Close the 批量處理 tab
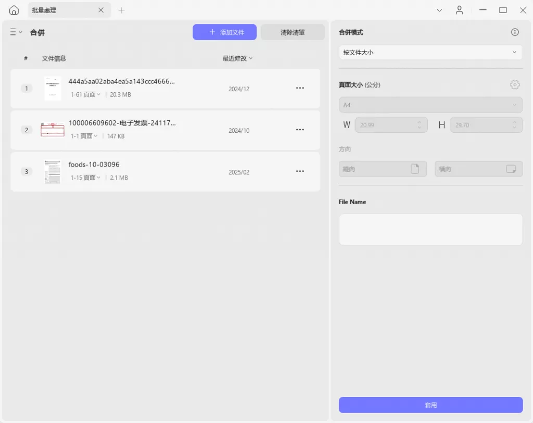Viewport: 533px width, 423px height. (x=101, y=10)
